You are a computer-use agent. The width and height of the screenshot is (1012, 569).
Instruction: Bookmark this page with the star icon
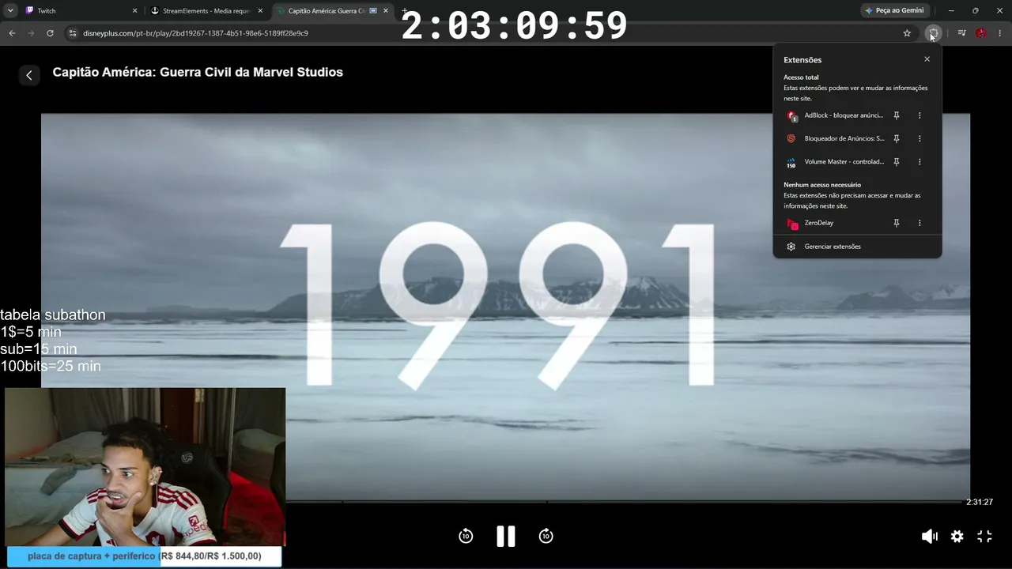[x=907, y=33]
